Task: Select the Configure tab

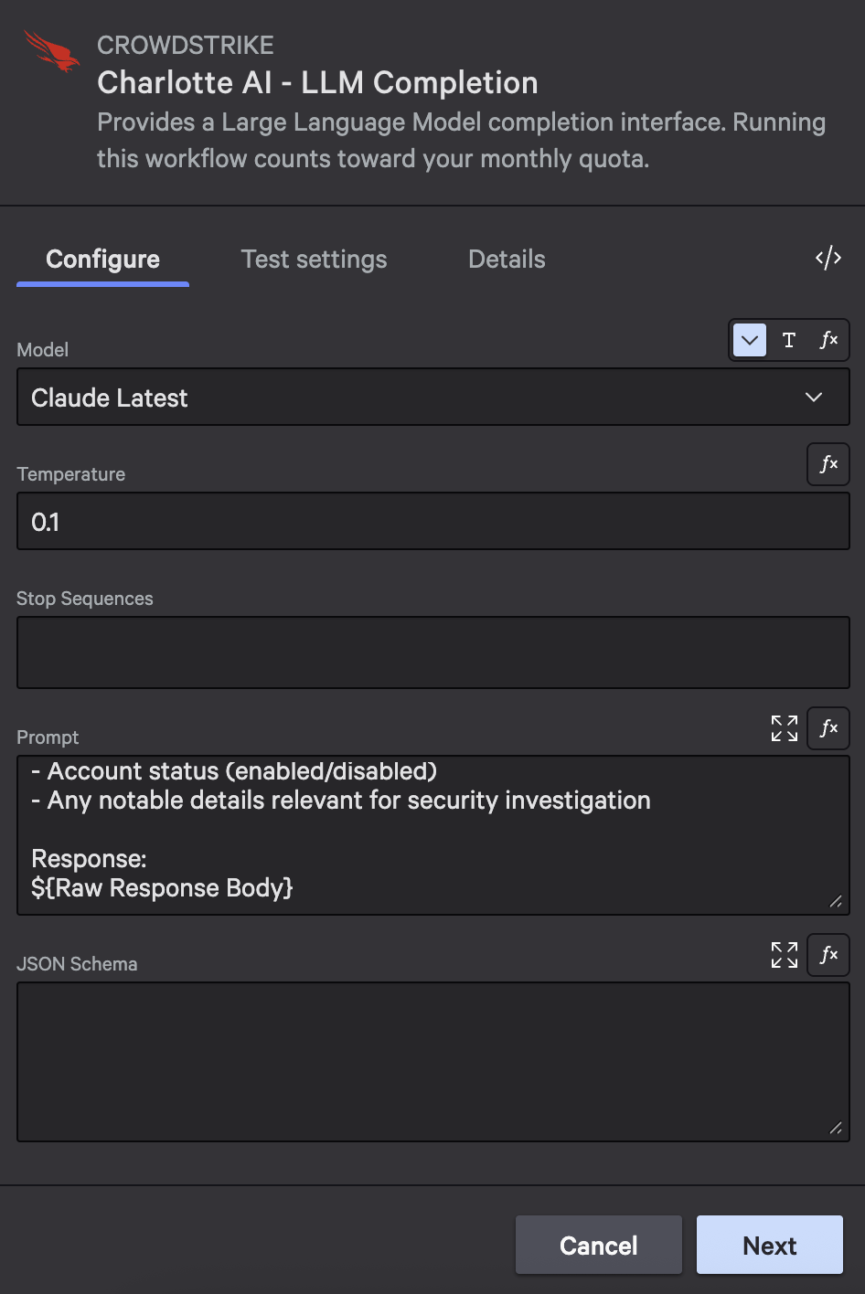Action: tap(102, 260)
